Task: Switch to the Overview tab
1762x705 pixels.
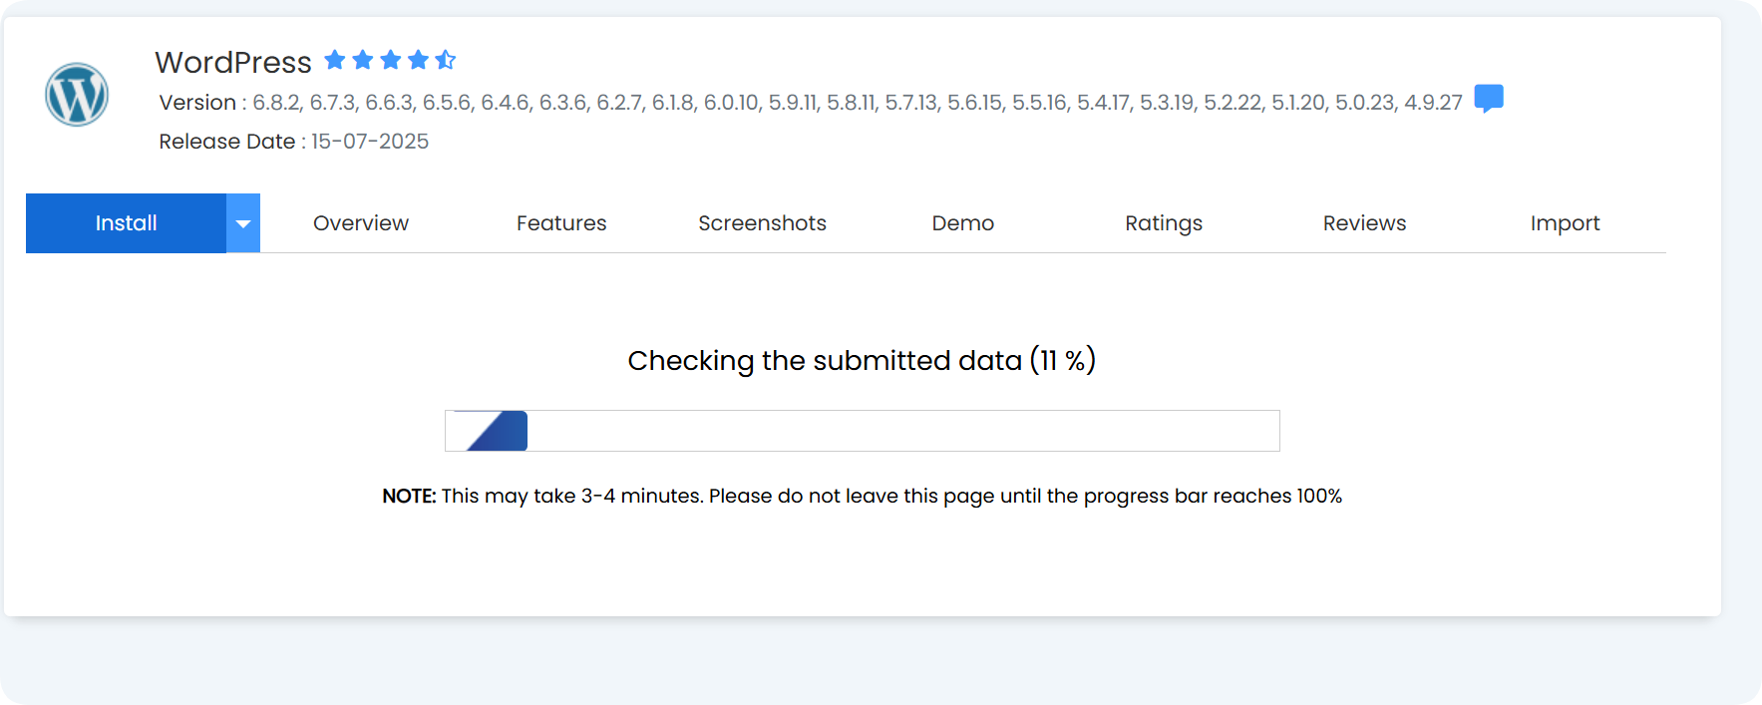Action: [x=361, y=223]
